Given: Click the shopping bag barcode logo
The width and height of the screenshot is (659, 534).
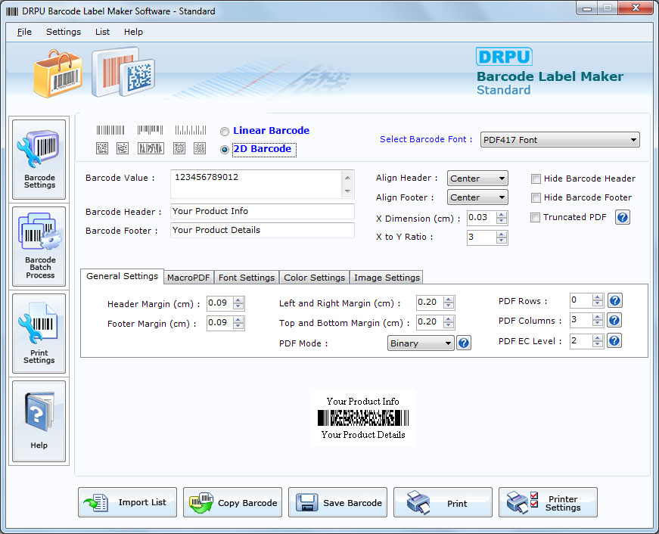Looking at the screenshot, I should coord(58,73).
